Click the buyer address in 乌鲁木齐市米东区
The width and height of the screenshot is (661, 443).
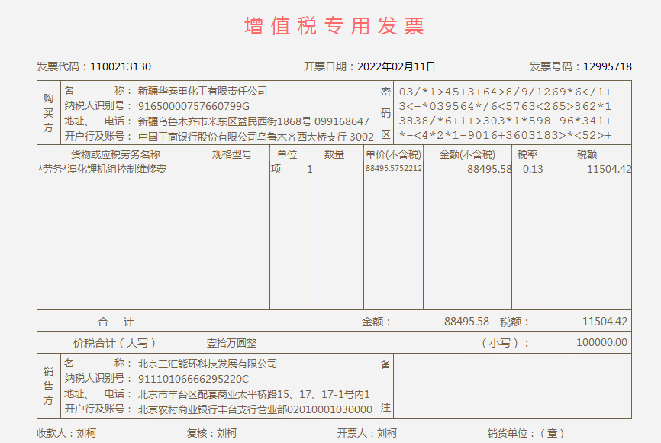point(253,121)
